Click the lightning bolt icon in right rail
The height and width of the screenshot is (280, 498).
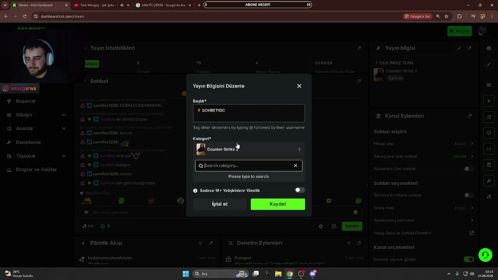coord(489,101)
